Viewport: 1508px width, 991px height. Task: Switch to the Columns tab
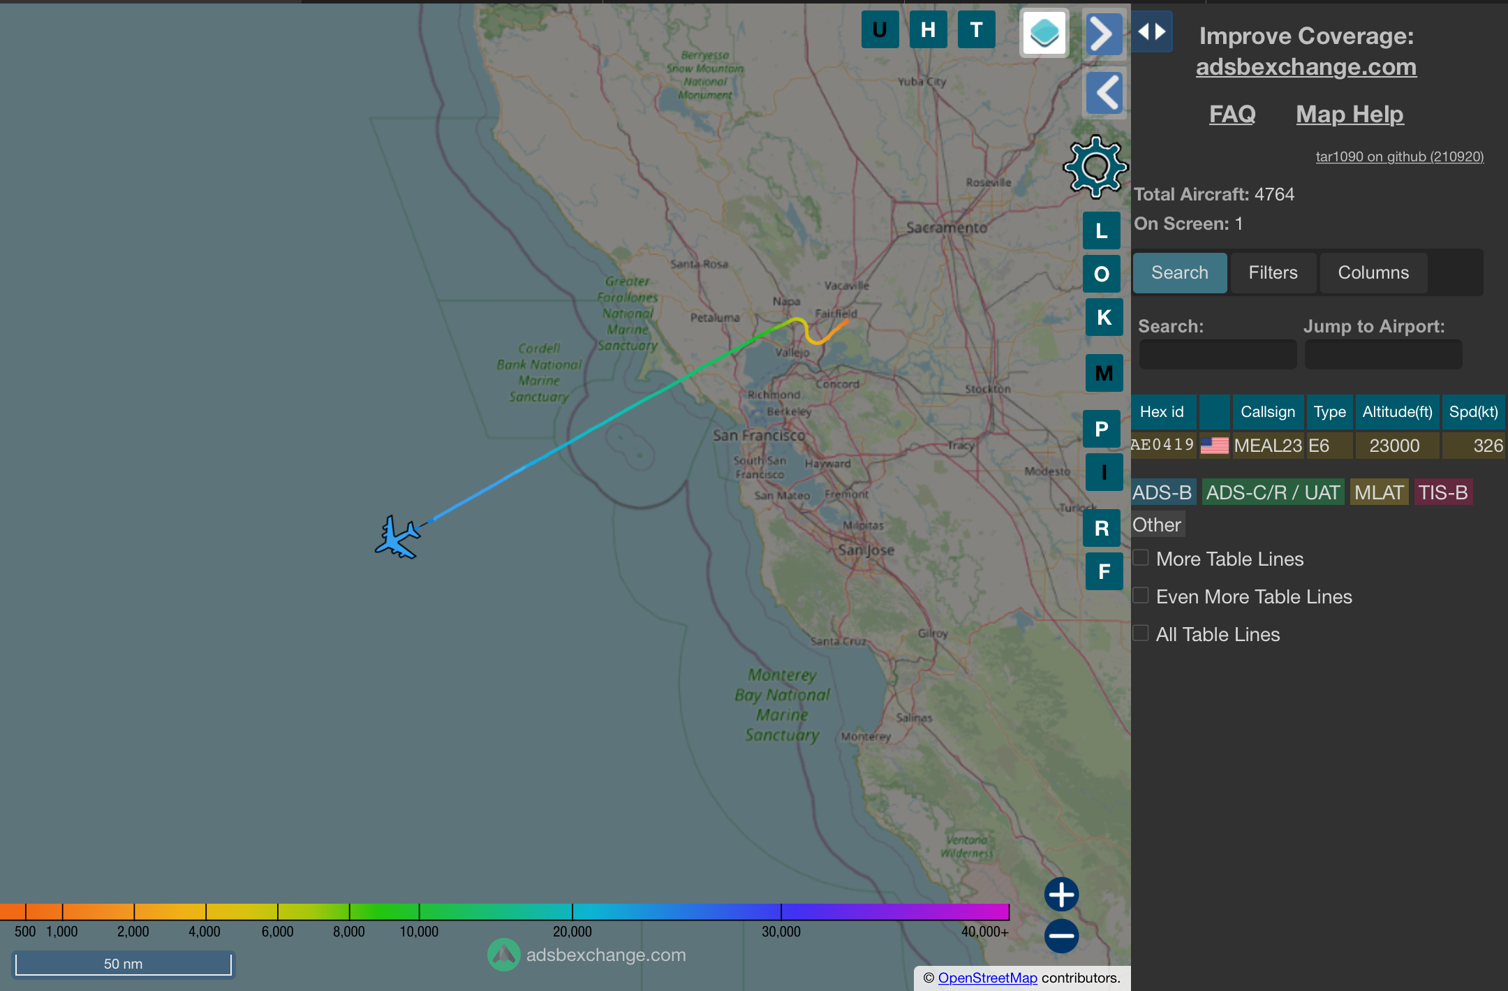pyautogui.click(x=1373, y=272)
